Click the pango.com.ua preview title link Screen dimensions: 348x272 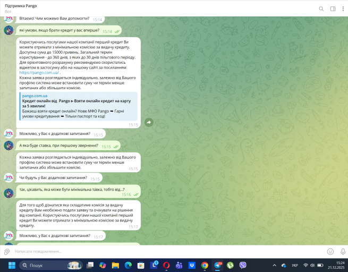coord(35,96)
